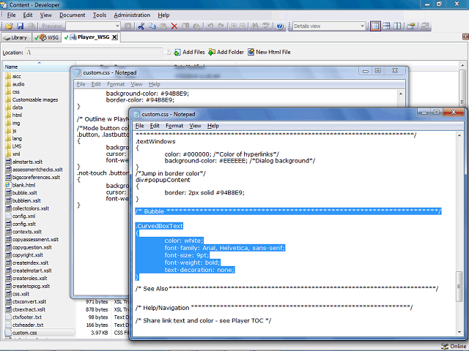Open the Details view dropdown
Image resolution: width=469 pixels, height=351 pixels.
point(362,26)
